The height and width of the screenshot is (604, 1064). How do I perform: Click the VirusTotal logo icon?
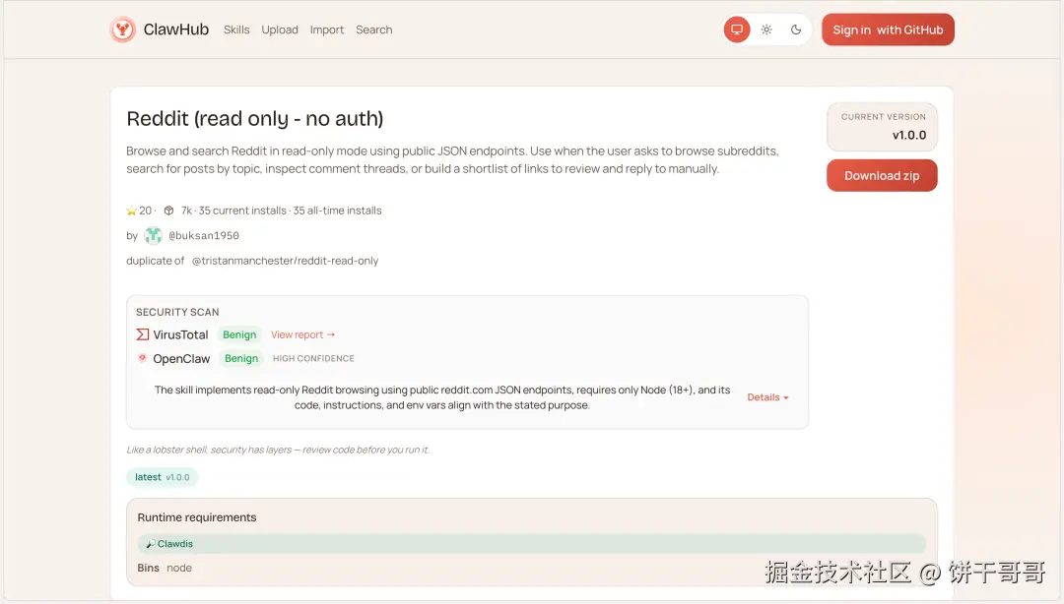click(x=143, y=334)
